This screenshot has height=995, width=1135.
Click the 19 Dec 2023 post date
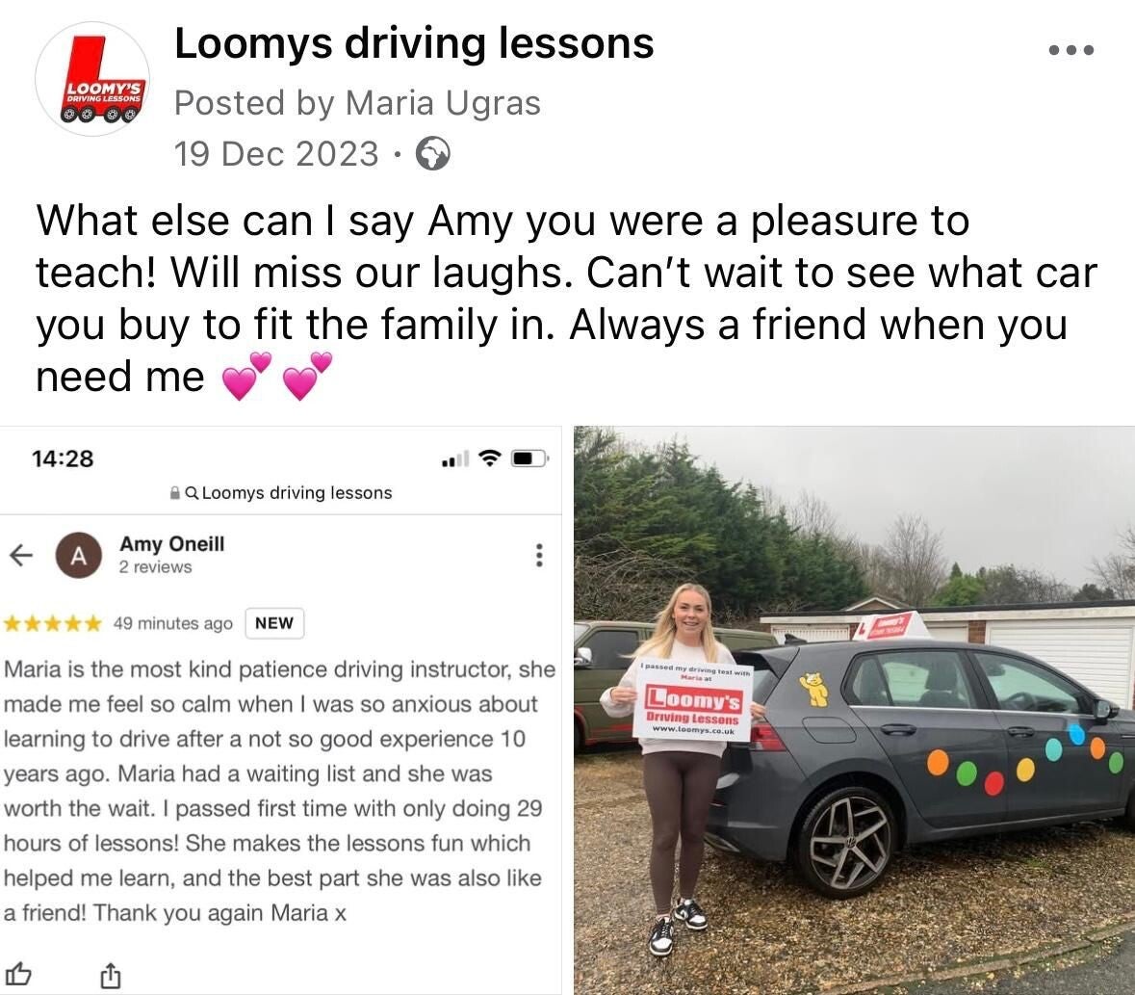coord(276,153)
